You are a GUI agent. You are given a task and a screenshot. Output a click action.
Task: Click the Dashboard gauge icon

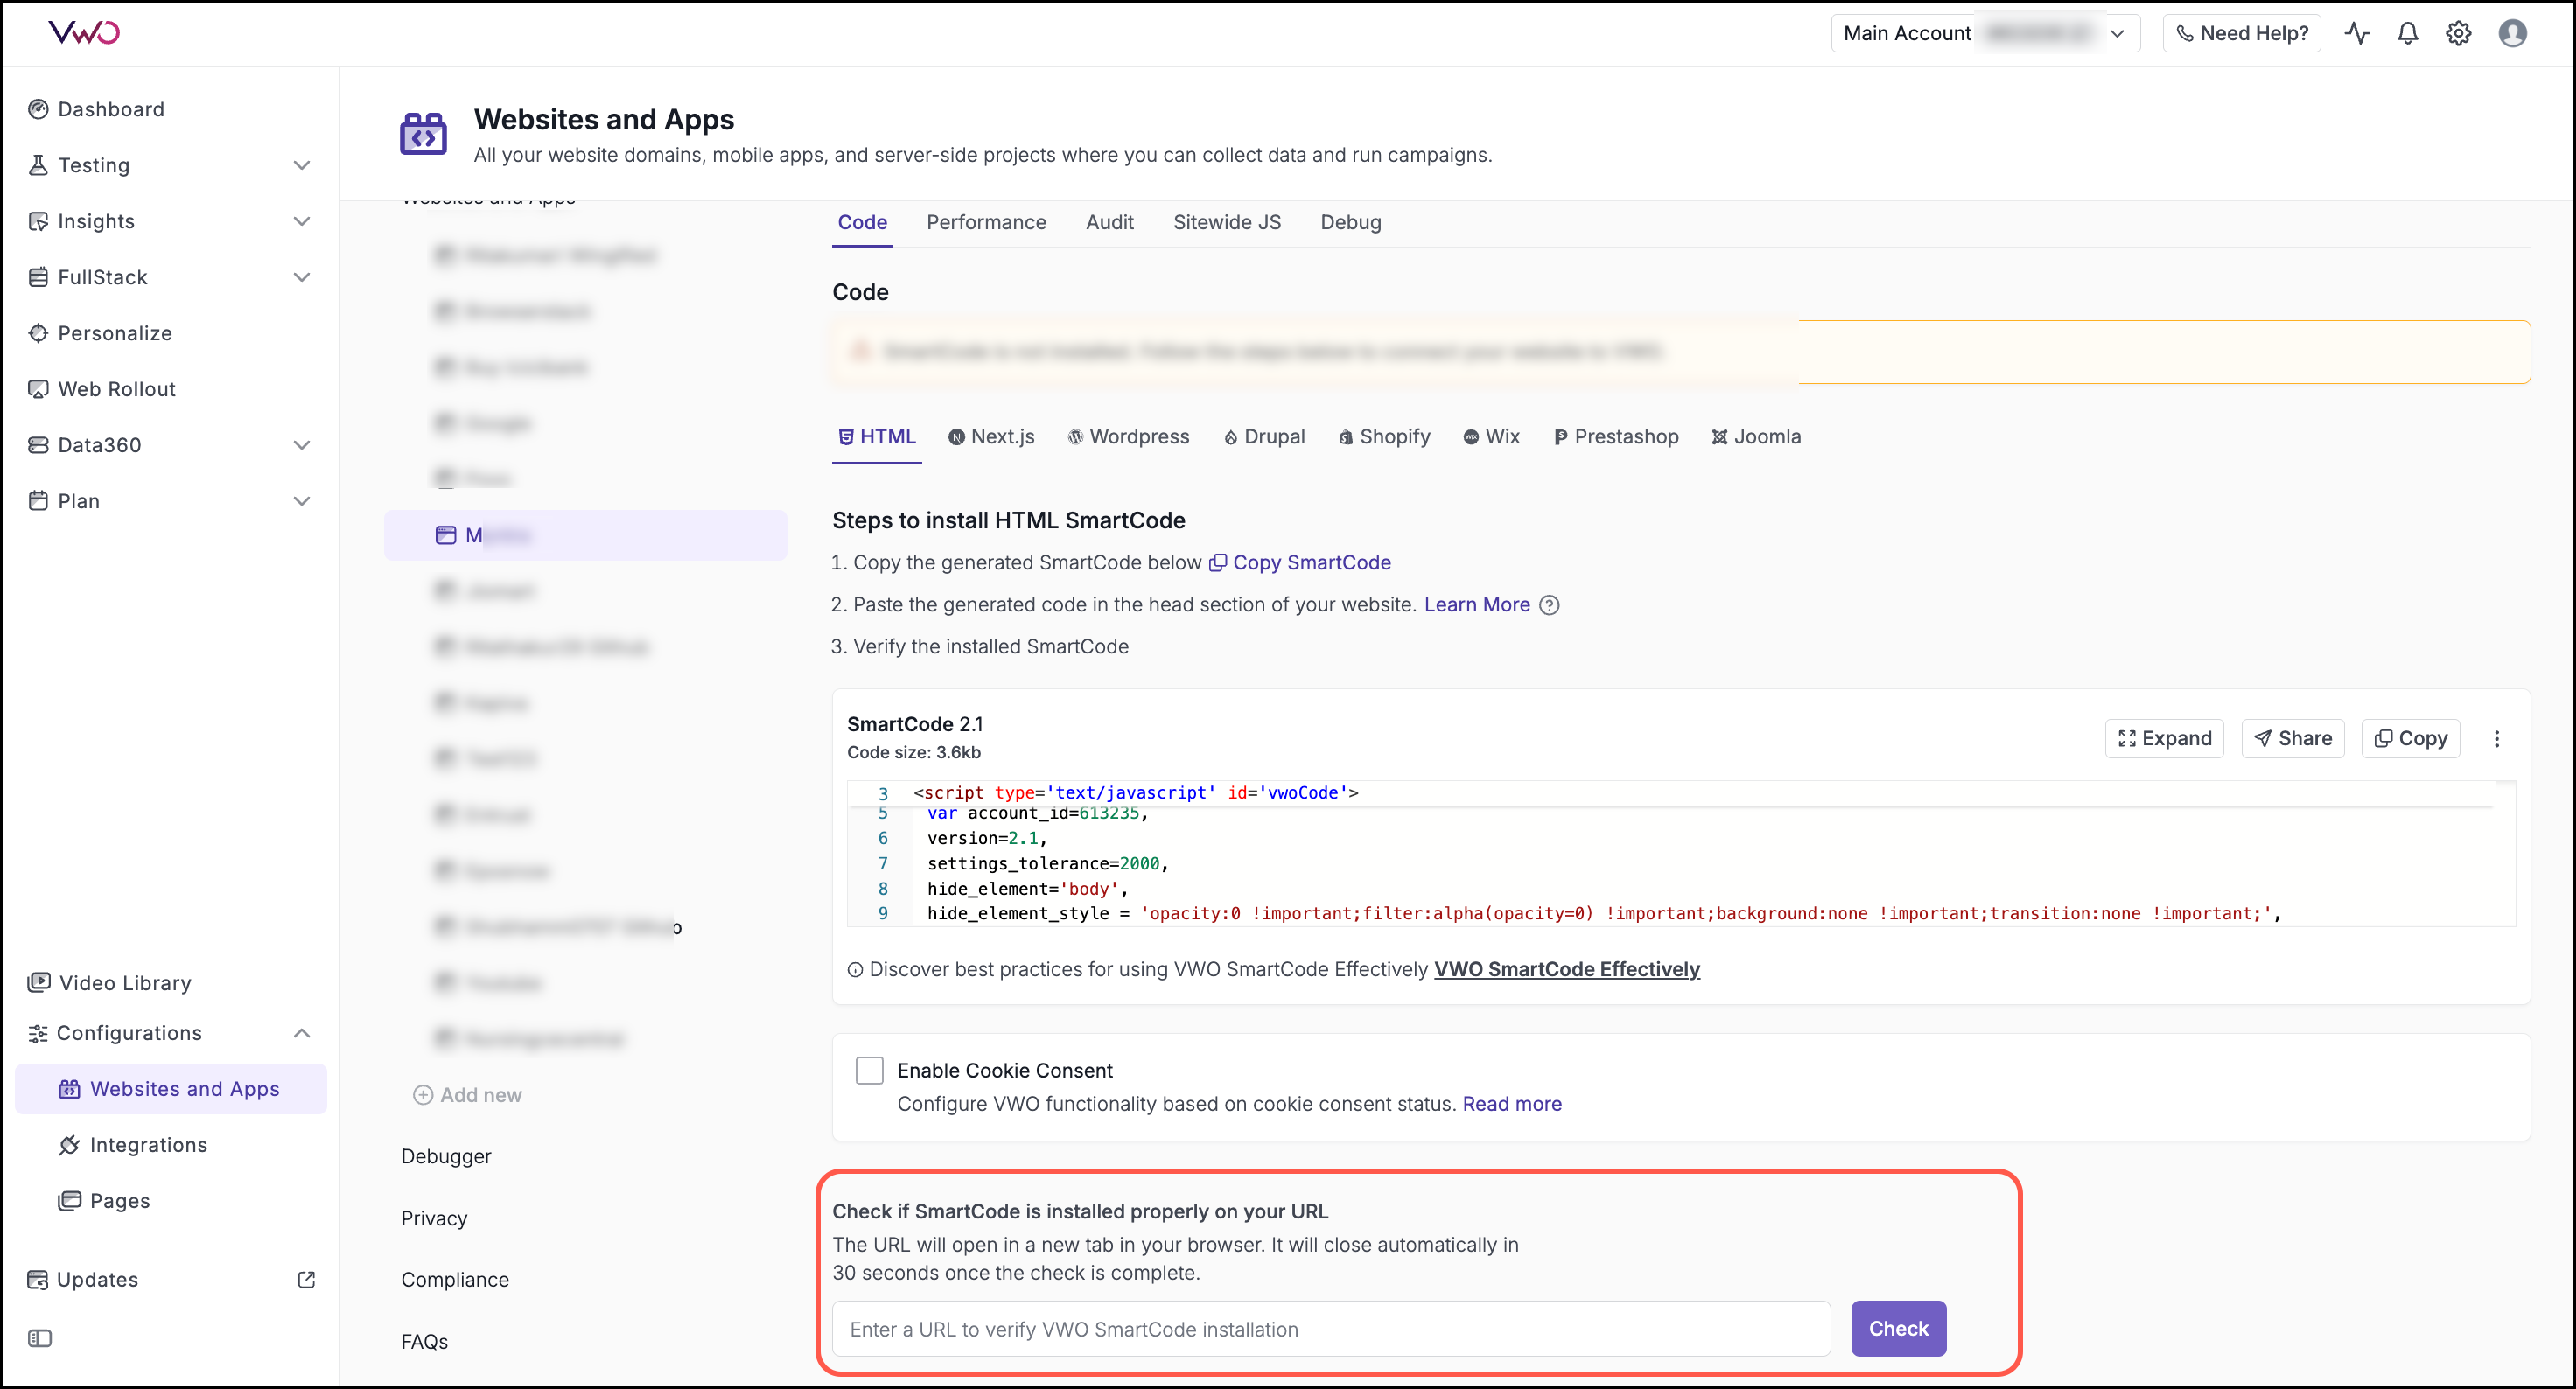[38, 109]
